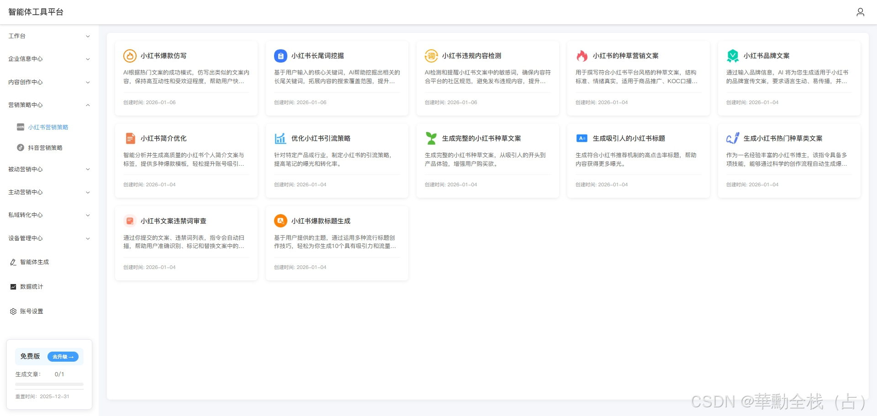
Task: Click the 生成小红书热门种草类文案 card title
Action: tap(783, 138)
